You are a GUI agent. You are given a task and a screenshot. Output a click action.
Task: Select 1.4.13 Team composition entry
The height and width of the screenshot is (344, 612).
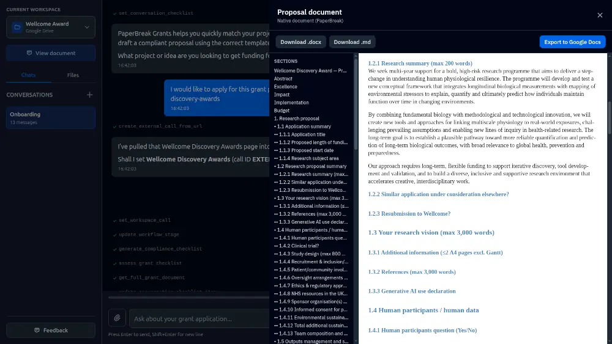pos(311,334)
